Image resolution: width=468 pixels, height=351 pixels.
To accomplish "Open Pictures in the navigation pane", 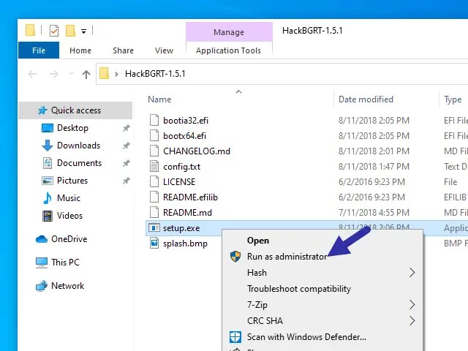I will pos(72,181).
